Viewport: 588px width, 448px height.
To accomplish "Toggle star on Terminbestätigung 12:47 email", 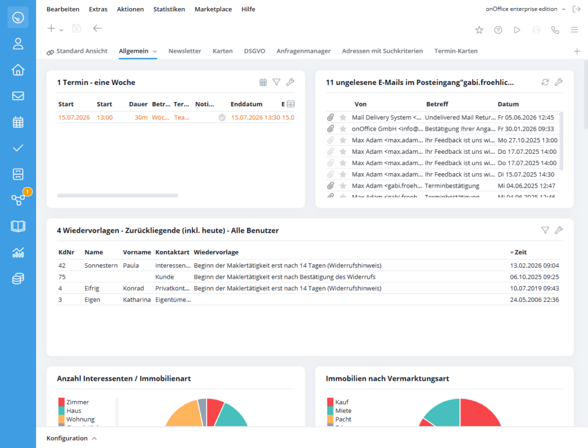I will [343, 186].
